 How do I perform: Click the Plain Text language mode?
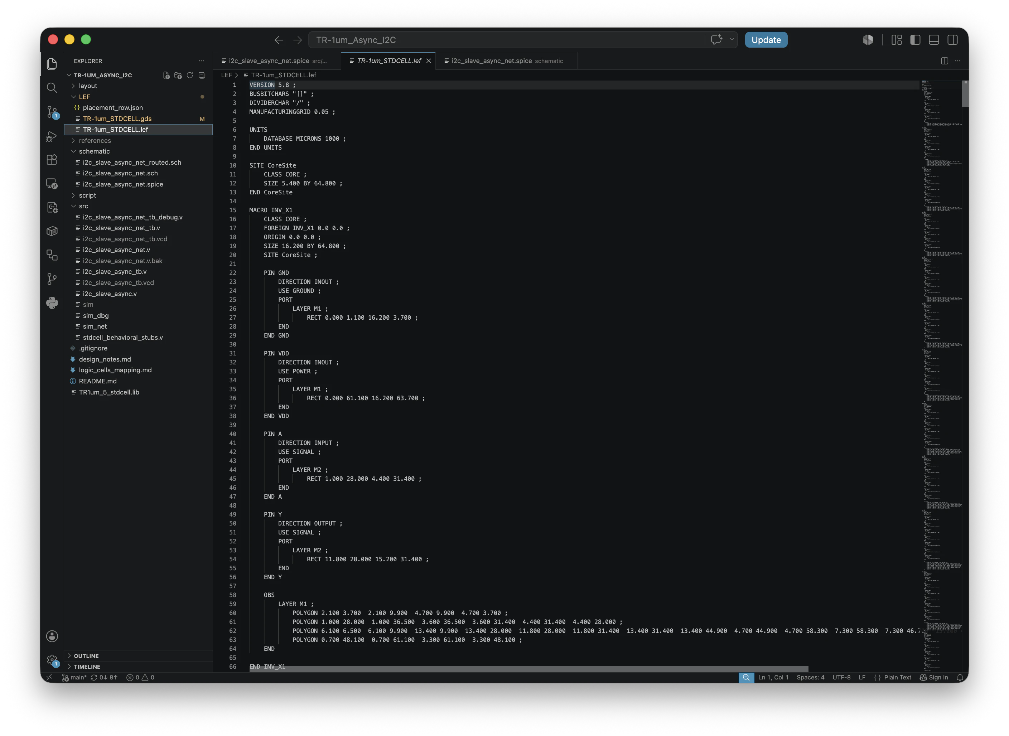tap(897, 678)
